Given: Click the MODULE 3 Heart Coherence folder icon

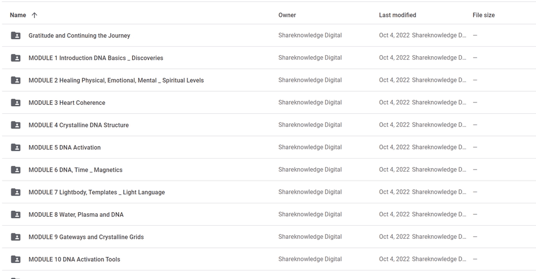Looking at the screenshot, I should click(x=16, y=102).
